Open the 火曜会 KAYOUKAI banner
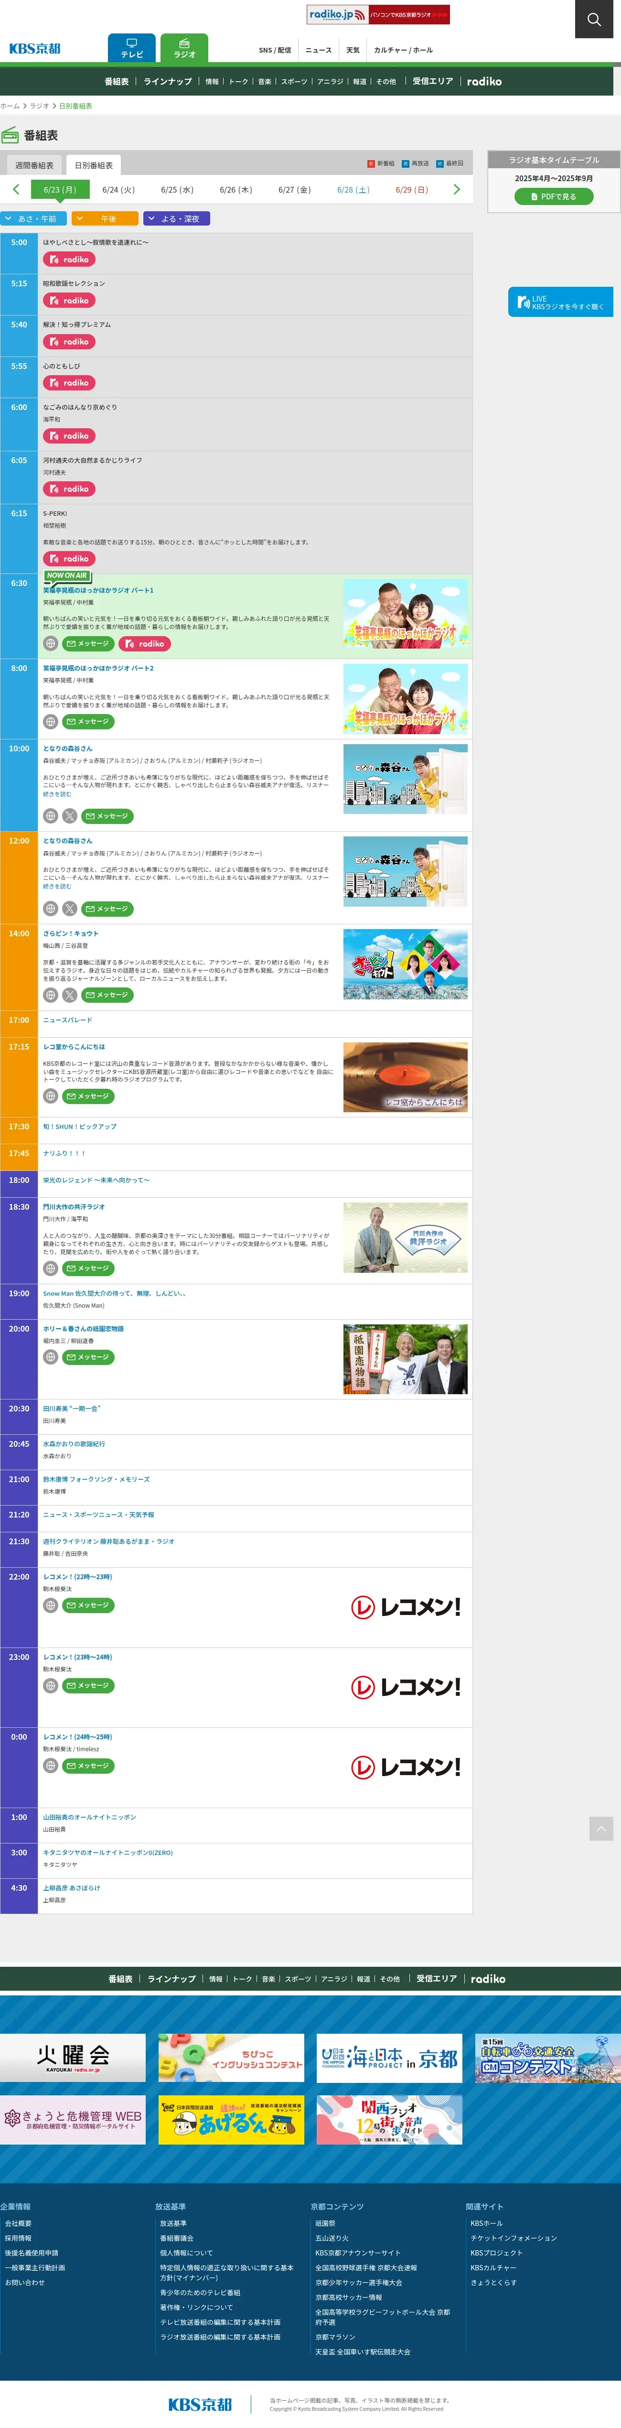Viewport: 621px width, 2428px height. (x=73, y=2058)
